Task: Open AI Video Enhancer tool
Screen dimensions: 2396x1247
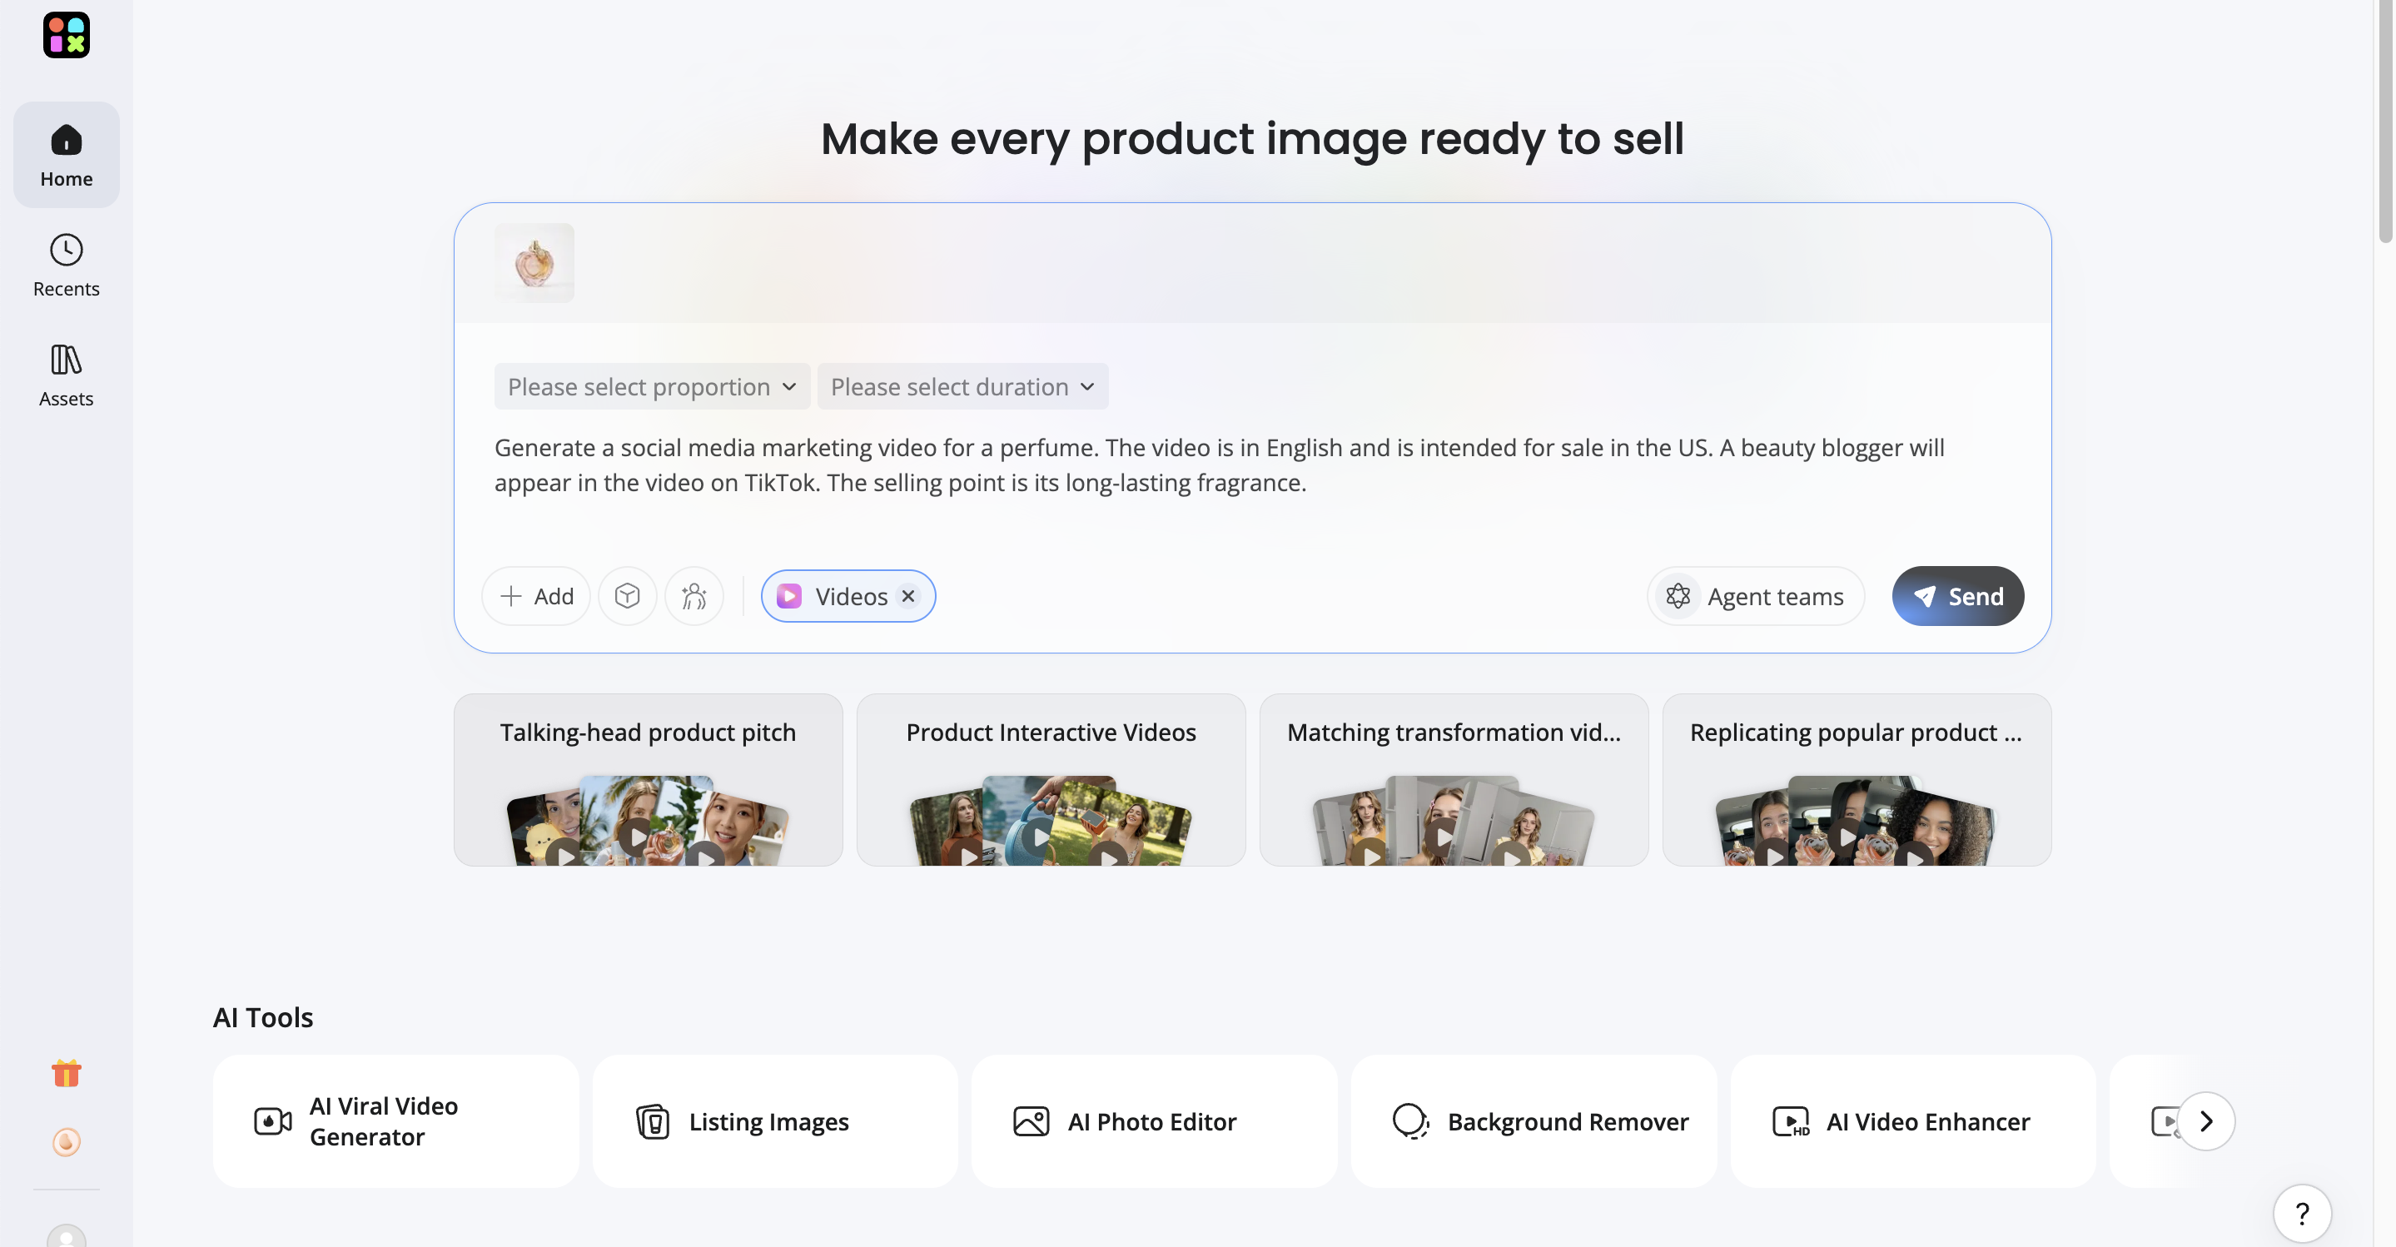Action: [1913, 1120]
